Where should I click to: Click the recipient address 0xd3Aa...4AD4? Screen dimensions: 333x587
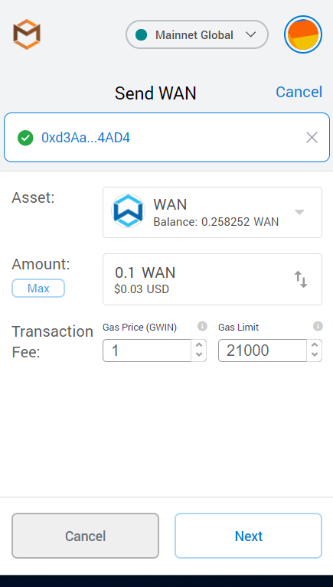tap(86, 138)
